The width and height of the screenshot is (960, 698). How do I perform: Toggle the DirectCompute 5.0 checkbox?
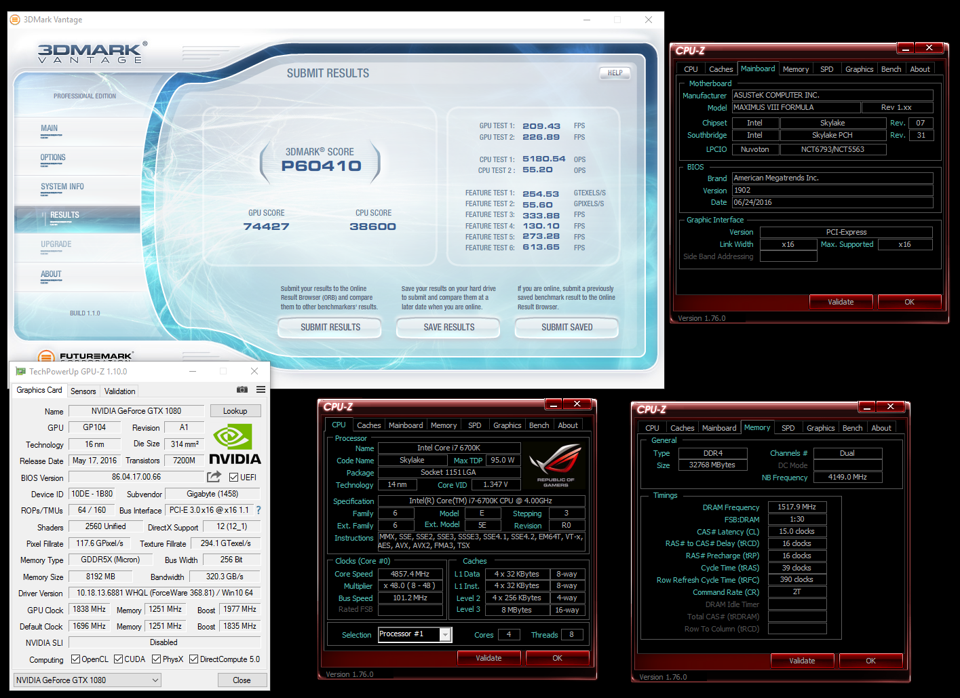tap(193, 659)
